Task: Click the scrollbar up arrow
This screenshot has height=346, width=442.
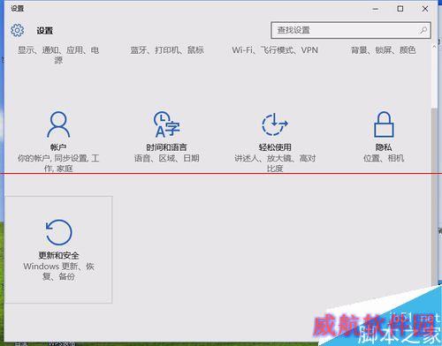Action: click(434, 47)
